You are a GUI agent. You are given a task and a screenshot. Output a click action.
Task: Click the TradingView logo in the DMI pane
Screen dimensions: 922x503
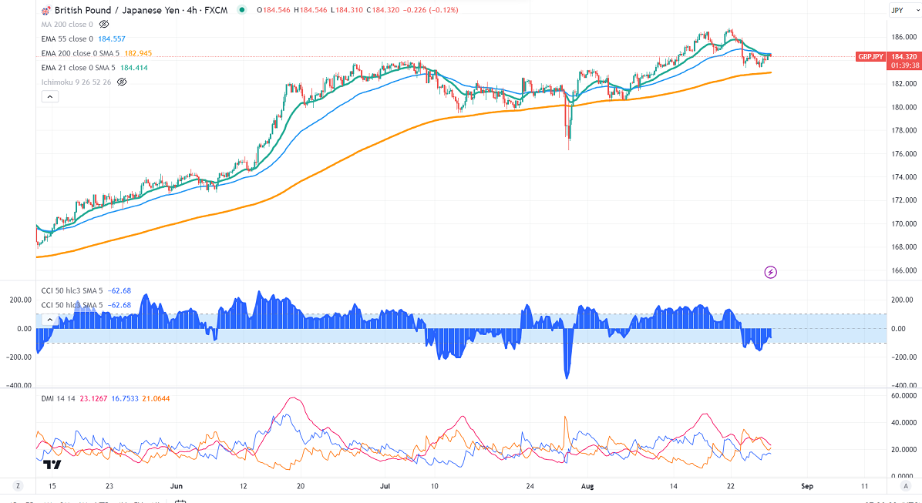coord(52,464)
